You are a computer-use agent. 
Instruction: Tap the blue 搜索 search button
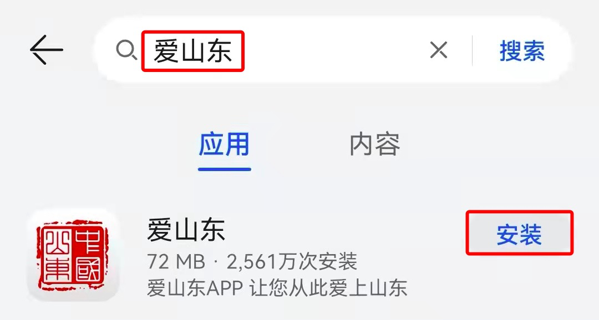[522, 51]
